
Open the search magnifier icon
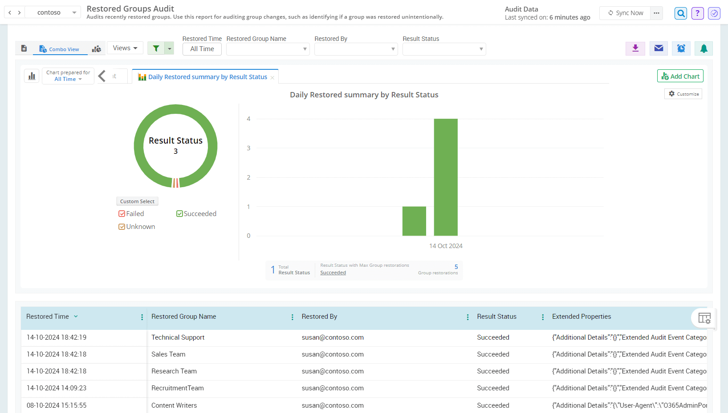point(681,13)
